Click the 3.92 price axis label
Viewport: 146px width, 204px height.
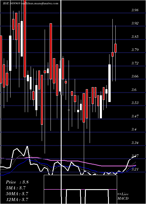pyautogui.click(x=135, y=23)
